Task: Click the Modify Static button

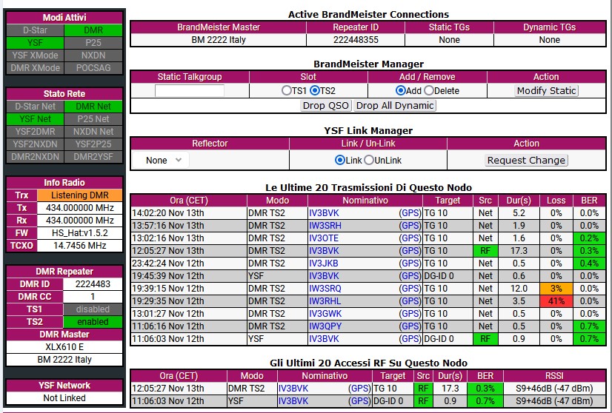Action: [547, 91]
